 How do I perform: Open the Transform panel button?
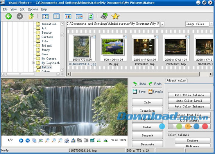tap(147, 111)
